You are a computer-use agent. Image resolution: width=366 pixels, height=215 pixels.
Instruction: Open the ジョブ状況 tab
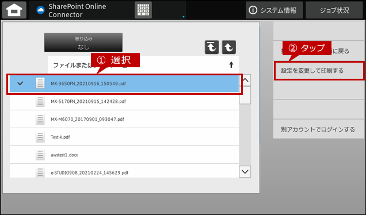coord(334,10)
